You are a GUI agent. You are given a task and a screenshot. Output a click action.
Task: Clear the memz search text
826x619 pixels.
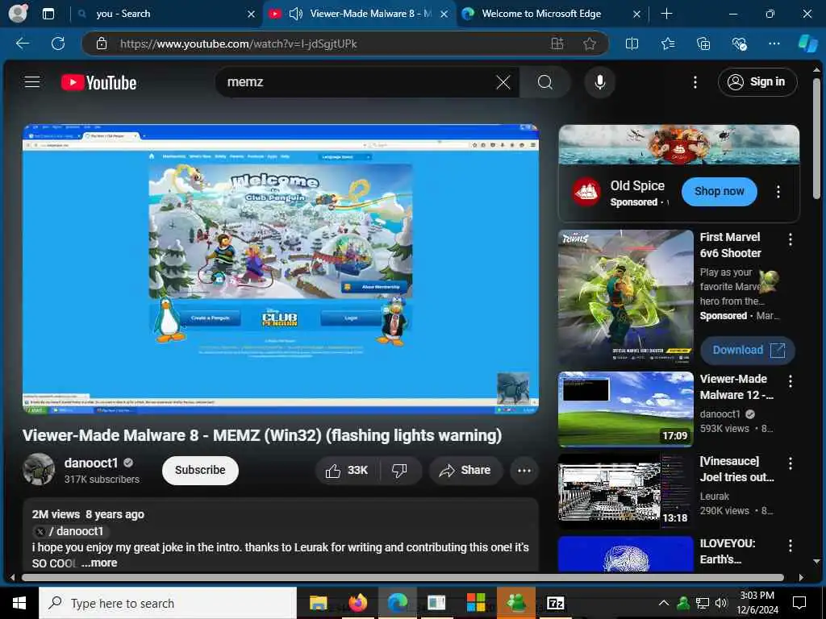click(503, 82)
